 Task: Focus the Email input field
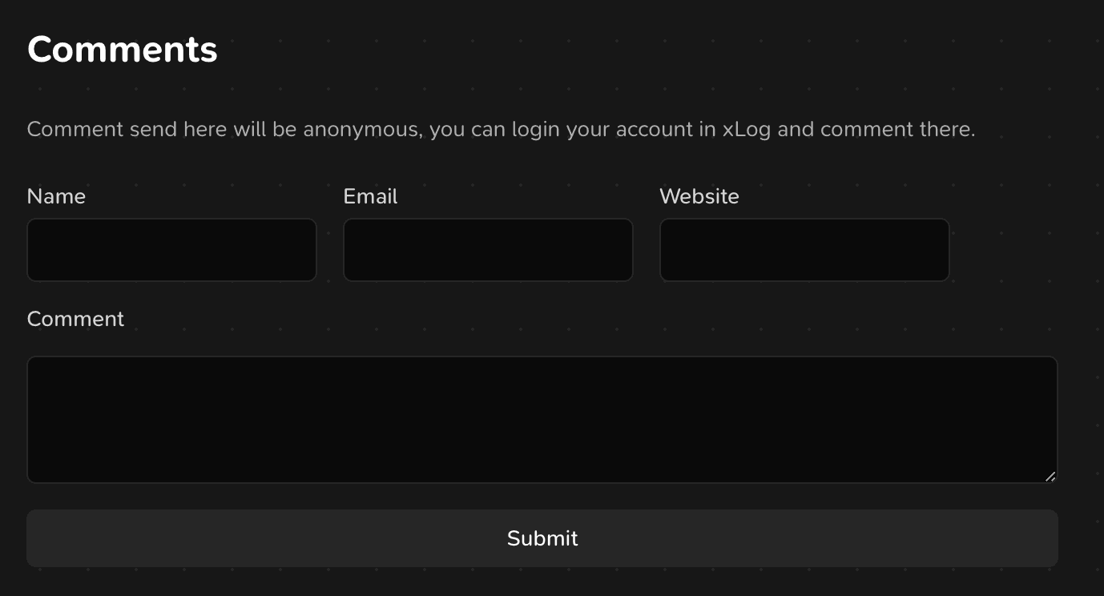tap(488, 250)
